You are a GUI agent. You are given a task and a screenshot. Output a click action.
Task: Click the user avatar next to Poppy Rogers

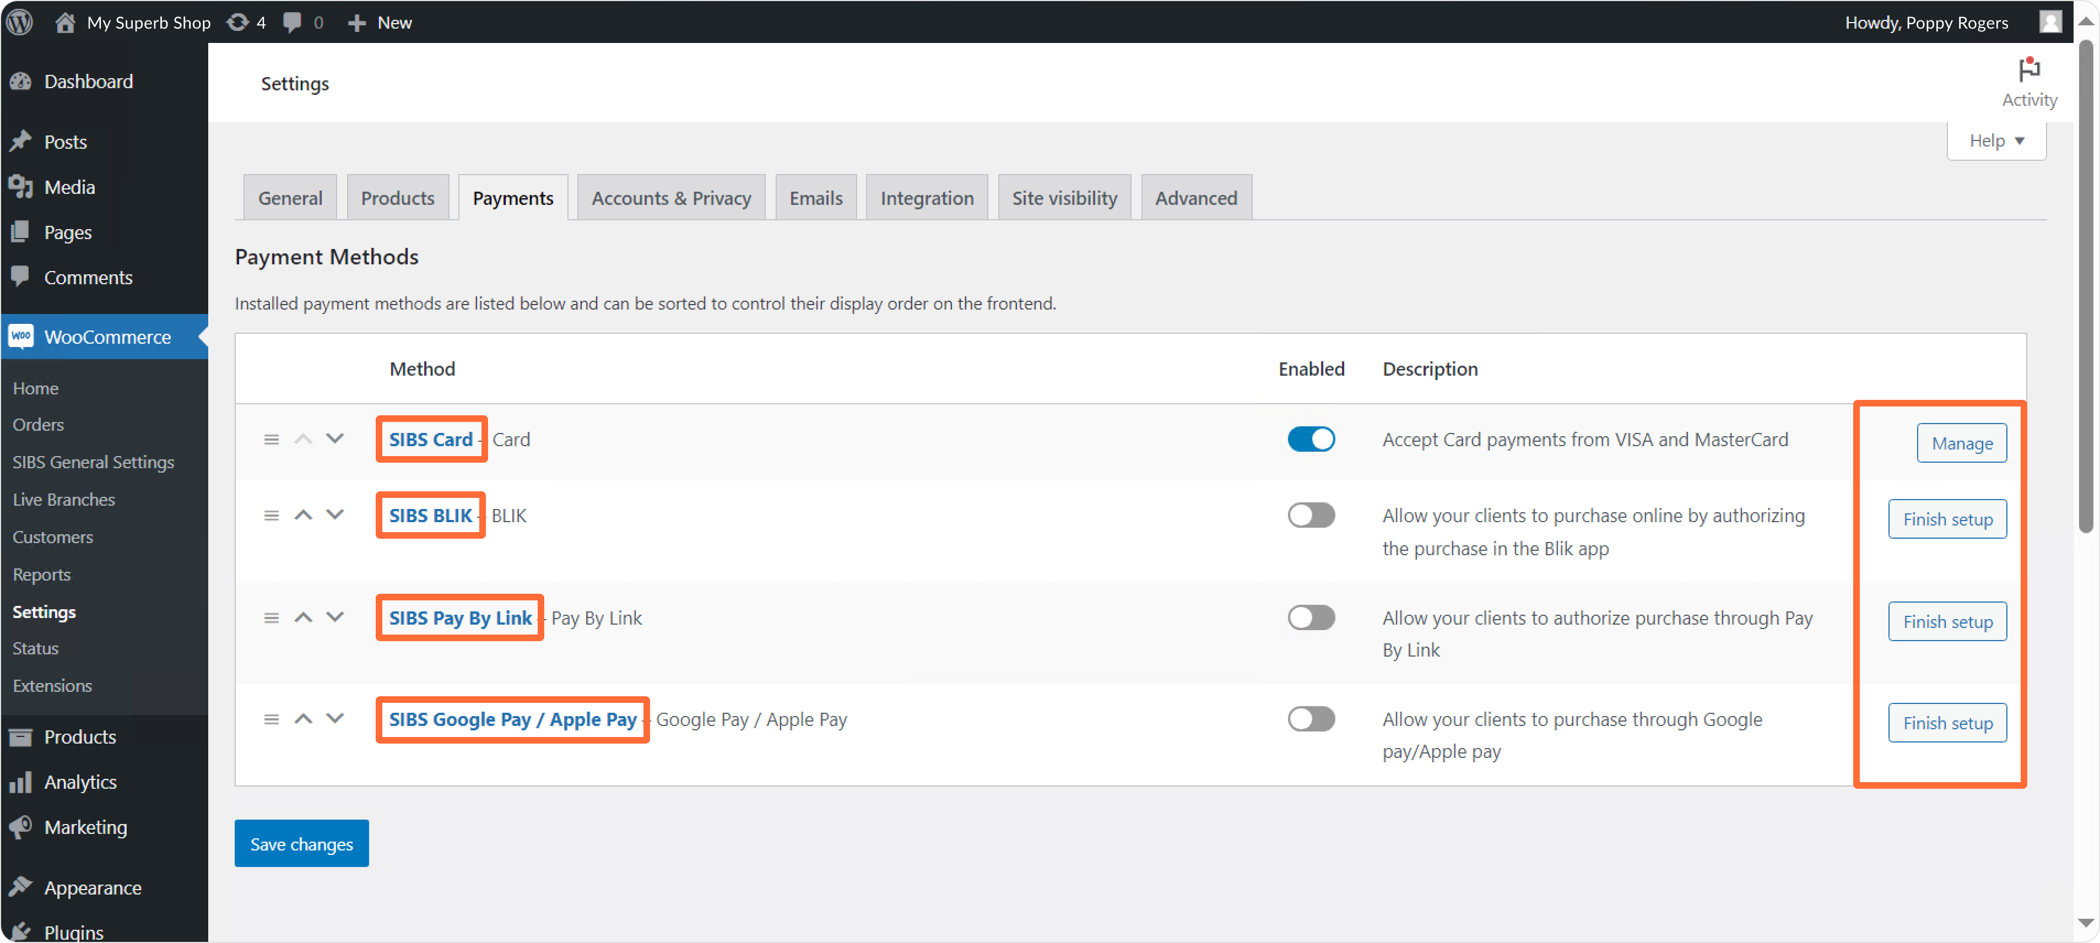2050,22
